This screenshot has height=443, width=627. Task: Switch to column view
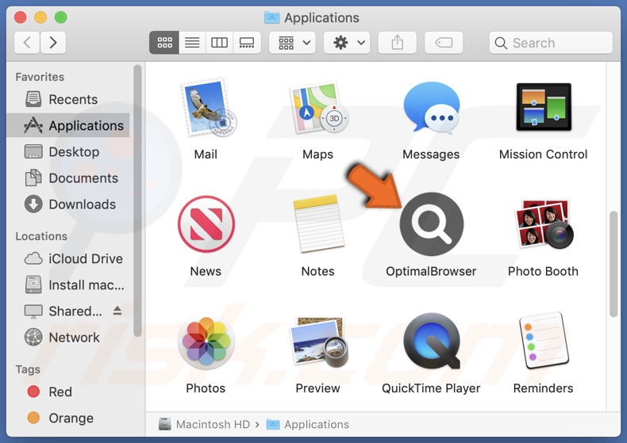click(219, 42)
